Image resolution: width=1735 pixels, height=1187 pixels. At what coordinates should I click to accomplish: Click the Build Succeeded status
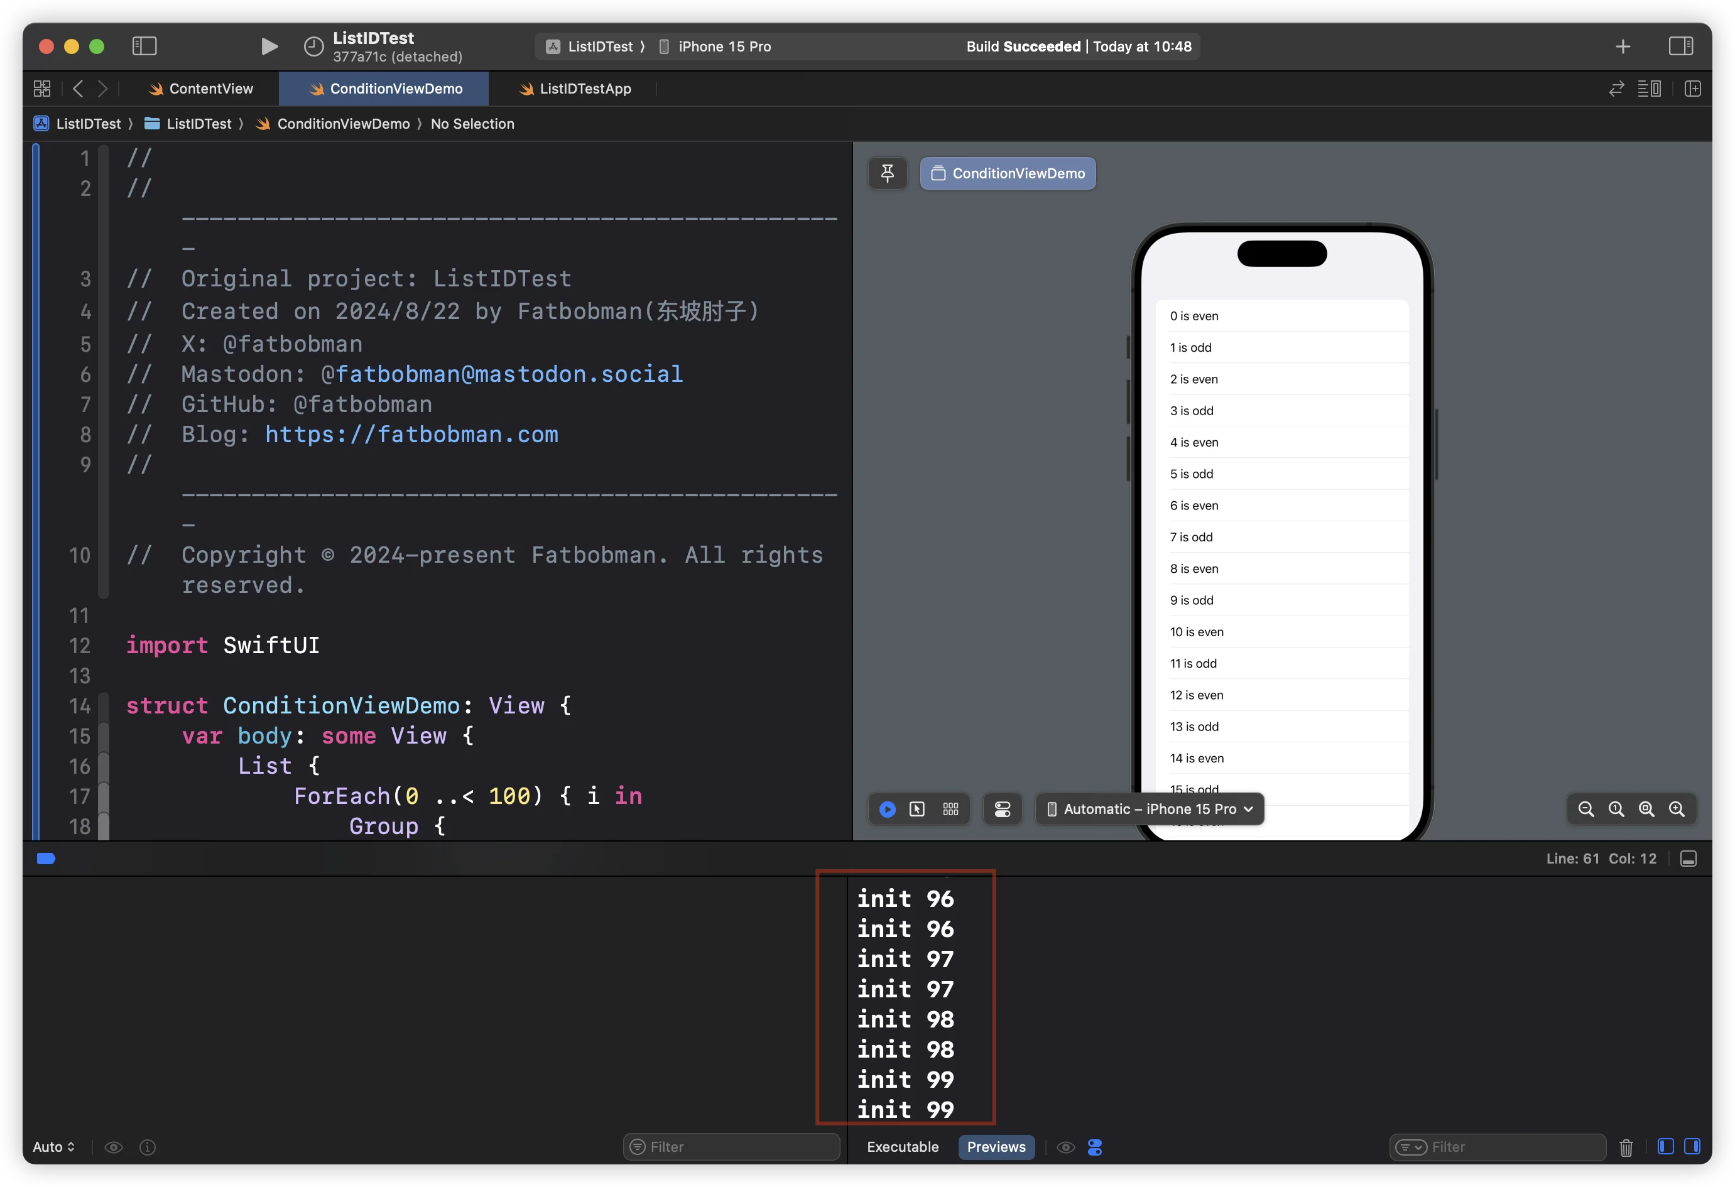[x=1079, y=46]
